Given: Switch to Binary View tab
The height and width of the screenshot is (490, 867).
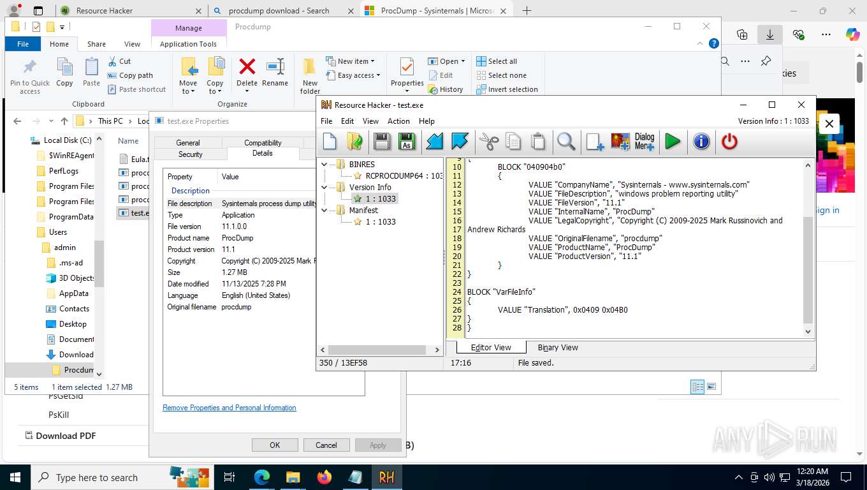Looking at the screenshot, I should (558, 348).
